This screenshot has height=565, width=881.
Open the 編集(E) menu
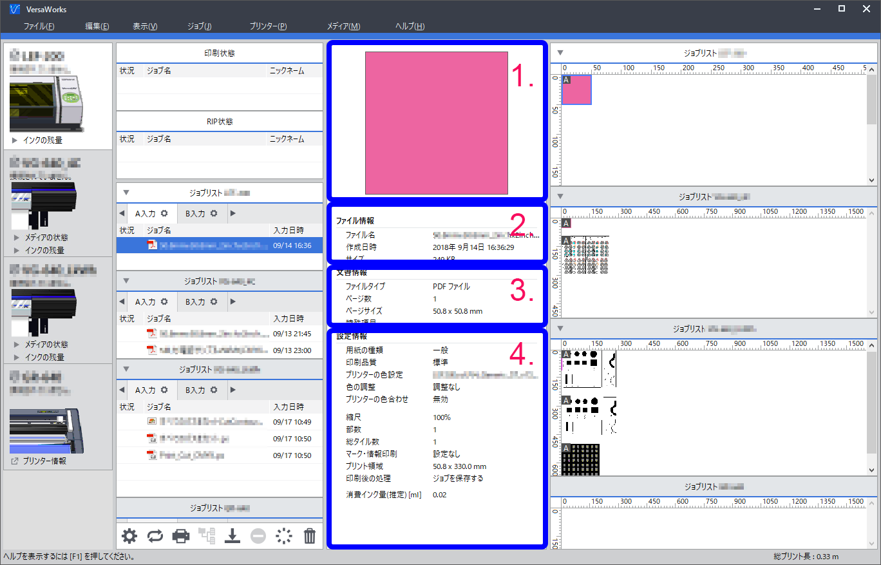[x=97, y=26]
